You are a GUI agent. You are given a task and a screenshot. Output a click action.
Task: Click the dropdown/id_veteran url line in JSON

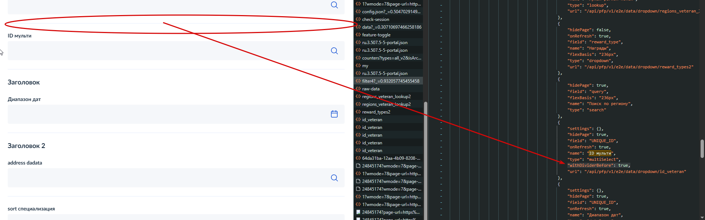point(627,172)
